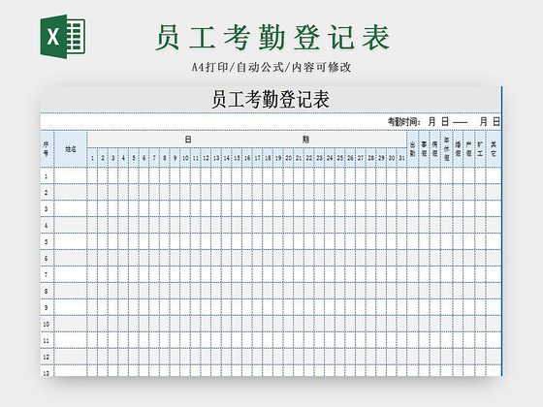Click date header 17 in the date row
Screen dimensions: 543x407
coord(257,158)
